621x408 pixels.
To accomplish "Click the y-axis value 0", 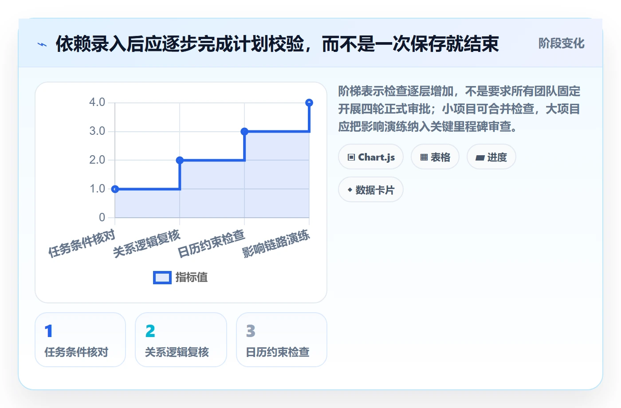I will [x=102, y=217].
